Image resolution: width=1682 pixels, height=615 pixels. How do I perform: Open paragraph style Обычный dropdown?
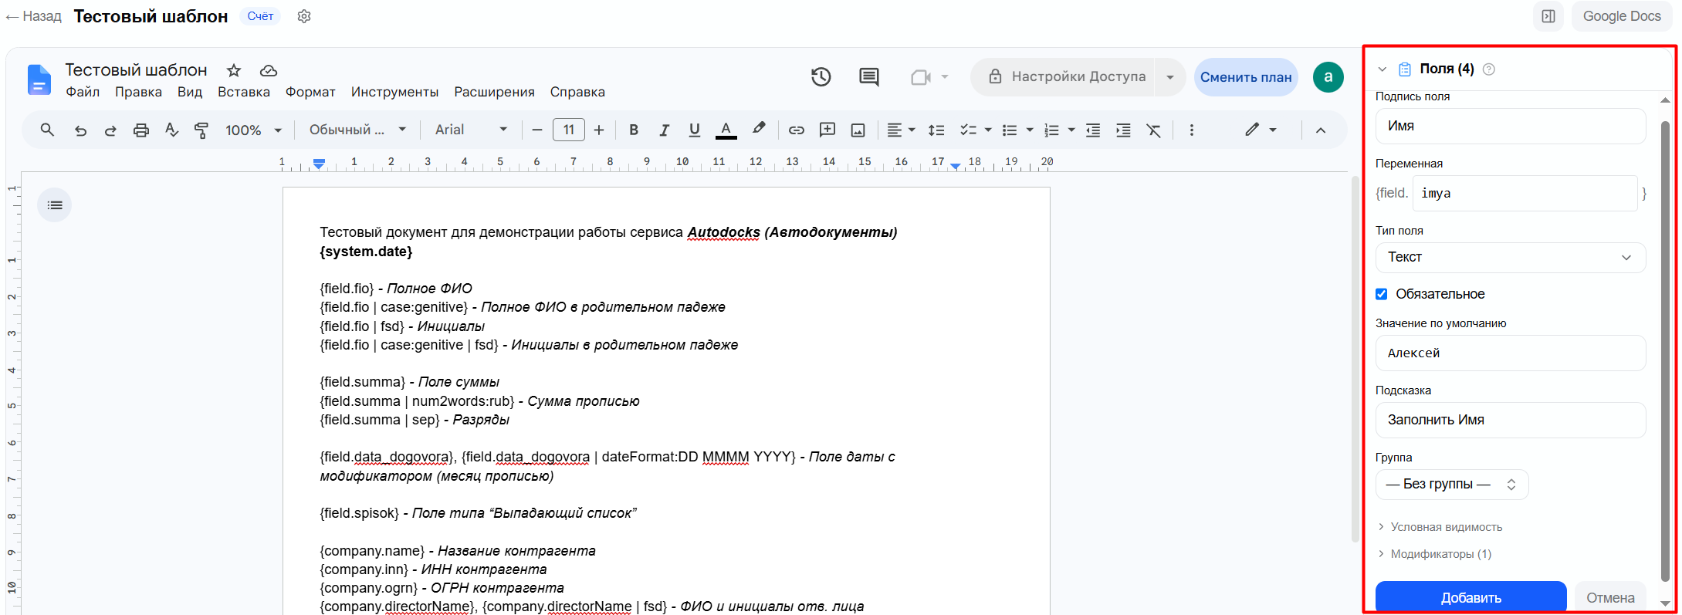[x=357, y=130]
